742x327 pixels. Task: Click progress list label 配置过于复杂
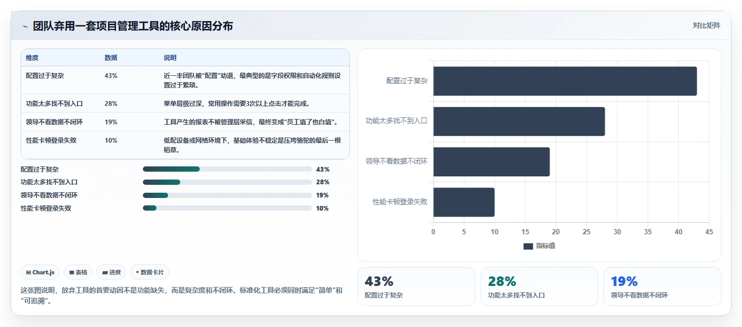pyautogui.click(x=40, y=170)
